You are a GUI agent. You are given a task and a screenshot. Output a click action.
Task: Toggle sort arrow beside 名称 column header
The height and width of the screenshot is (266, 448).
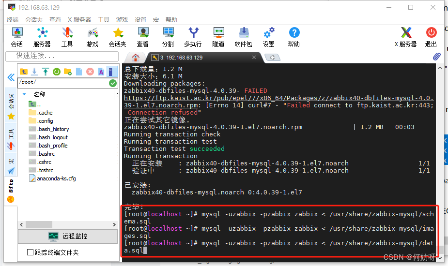point(24,94)
